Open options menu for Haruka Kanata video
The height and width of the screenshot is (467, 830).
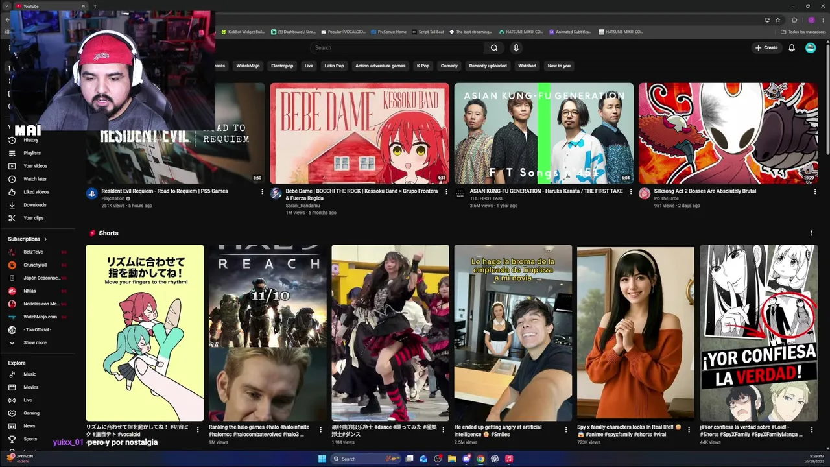pyautogui.click(x=630, y=192)
